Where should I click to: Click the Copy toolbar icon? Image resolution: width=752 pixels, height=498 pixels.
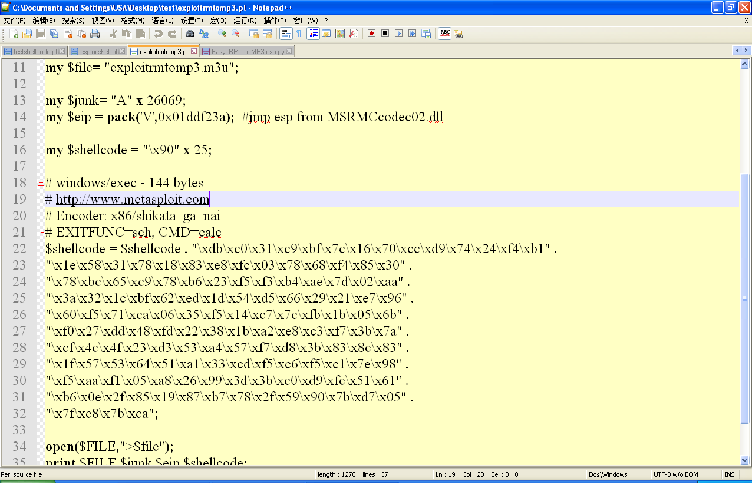coord(127,34)
